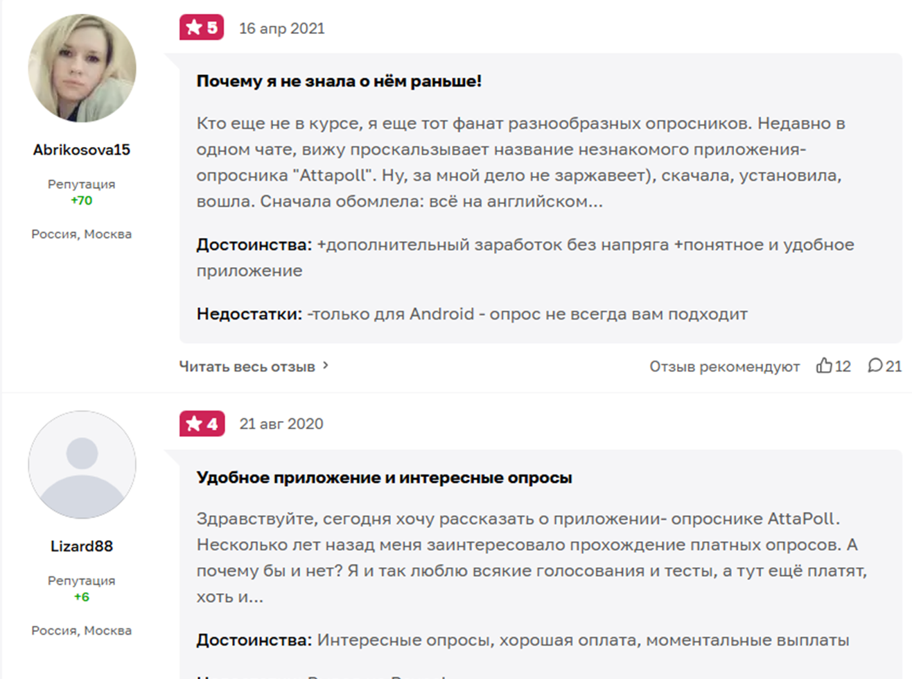Click the "Достоинства" line in Lizard88's review
Viewport: 912px width, 679px height.
[523, 640]
